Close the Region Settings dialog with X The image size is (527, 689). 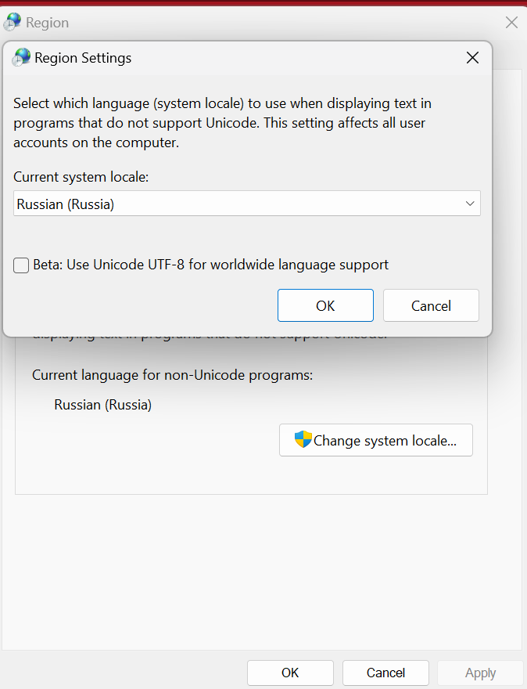tap(472, 58)
